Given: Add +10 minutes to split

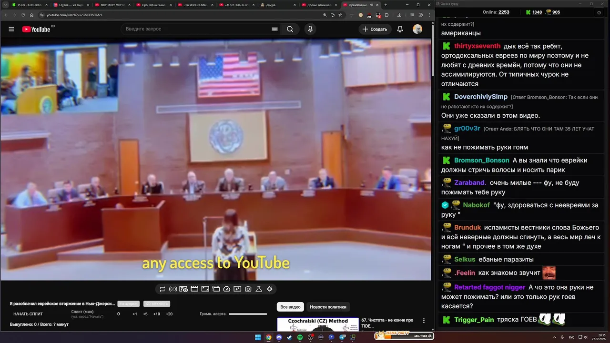Looking at the screenshot, I should coord(156,314).
